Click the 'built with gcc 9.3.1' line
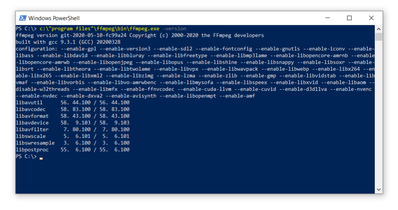This screenshot has width=398, height=210. [x=68, y=42]
